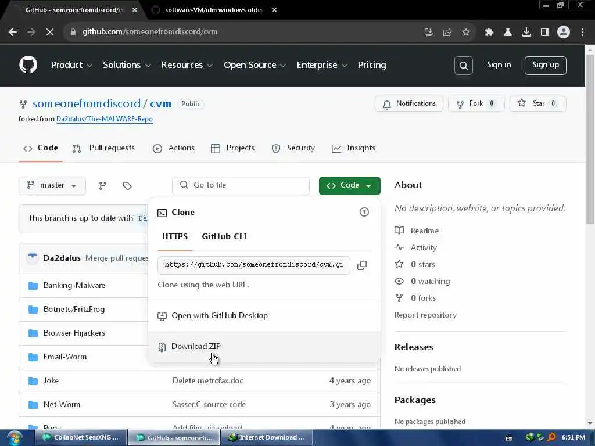Image resolution: width=595 pixels, height=446 pixels.
Task: Open the branches icon next to master
Action: (102, 185)
